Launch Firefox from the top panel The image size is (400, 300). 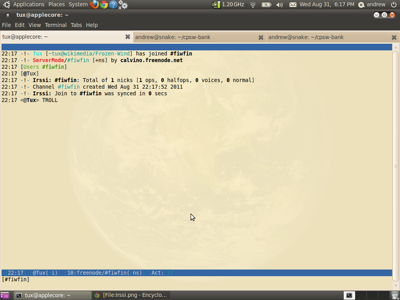(95, 5)
